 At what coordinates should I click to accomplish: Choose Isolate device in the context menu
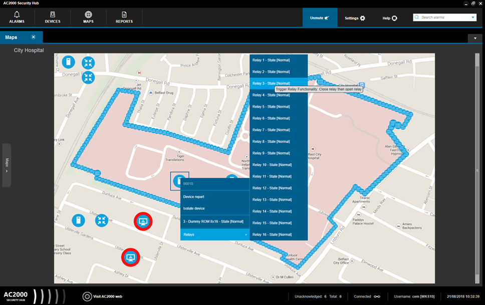(x=214, y=208)
